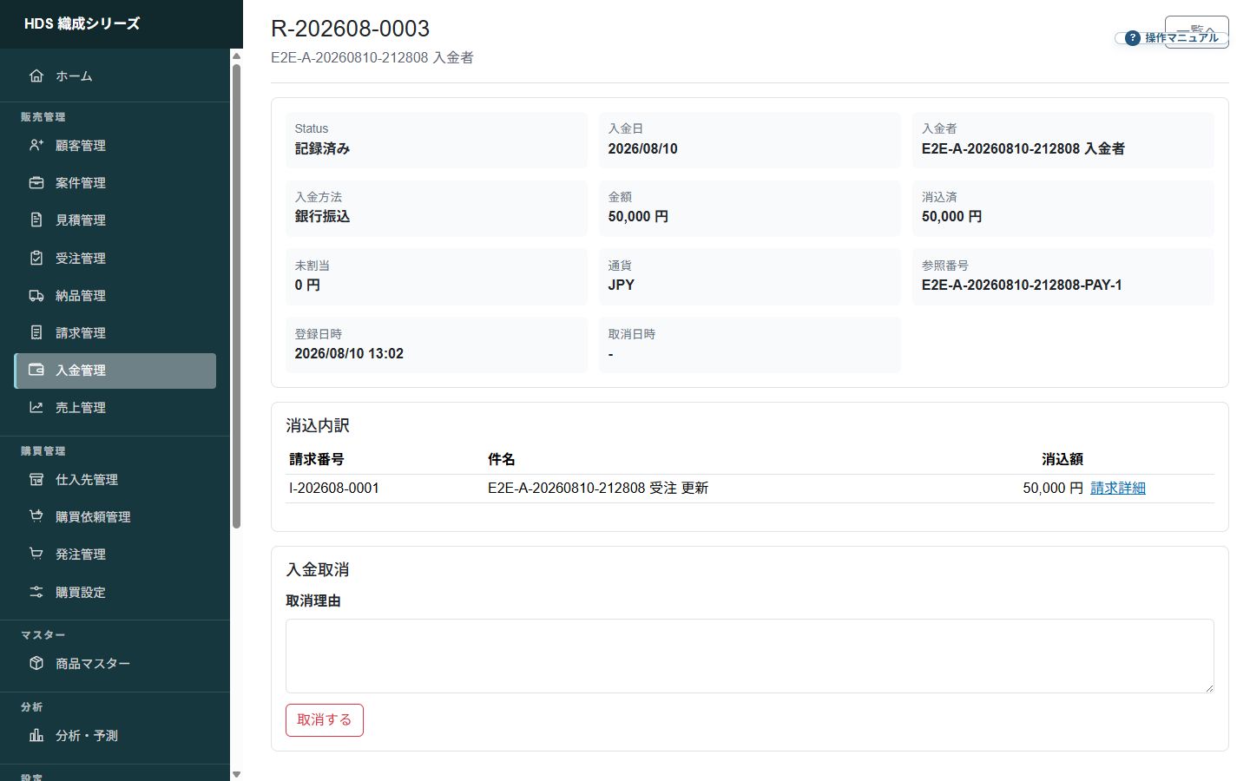
Task: Open 納品管理 via its truck icon
Action: [36, 296]
